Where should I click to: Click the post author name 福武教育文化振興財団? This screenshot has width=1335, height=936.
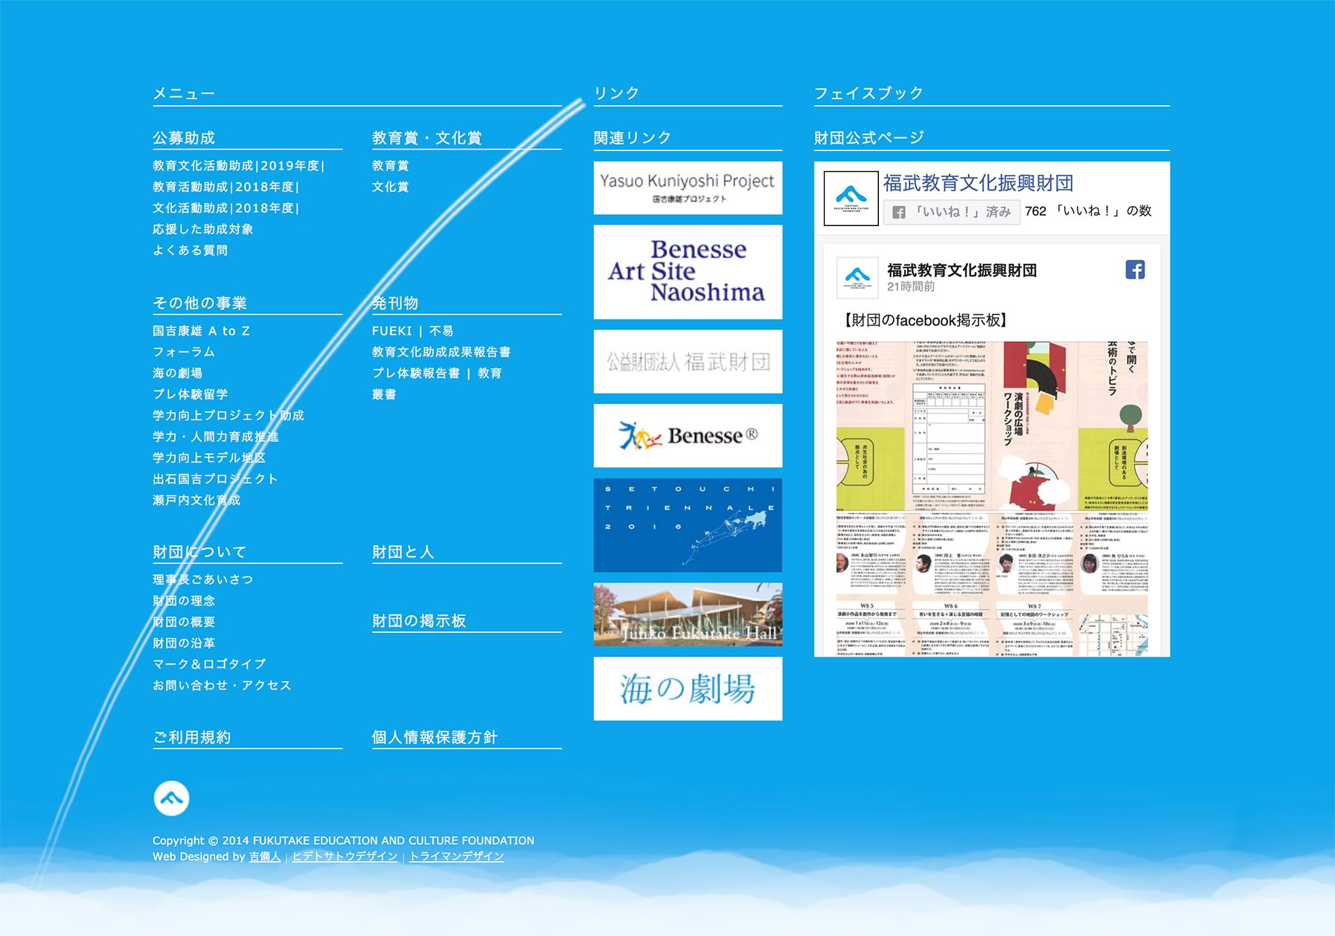coord(962,270)
